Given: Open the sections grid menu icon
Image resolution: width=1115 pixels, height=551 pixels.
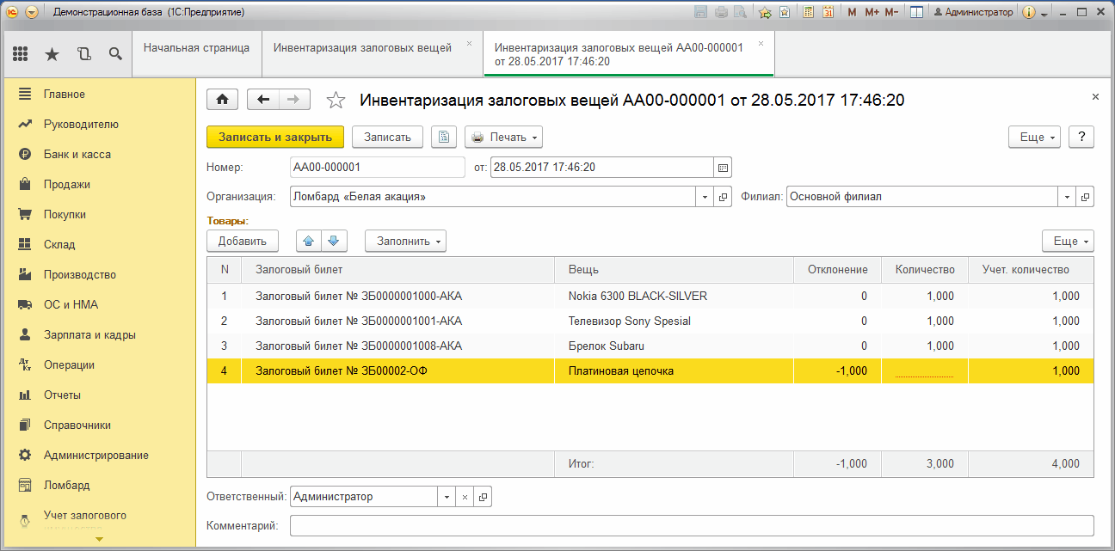Looking at the screenshot, I should pos(21,54).
